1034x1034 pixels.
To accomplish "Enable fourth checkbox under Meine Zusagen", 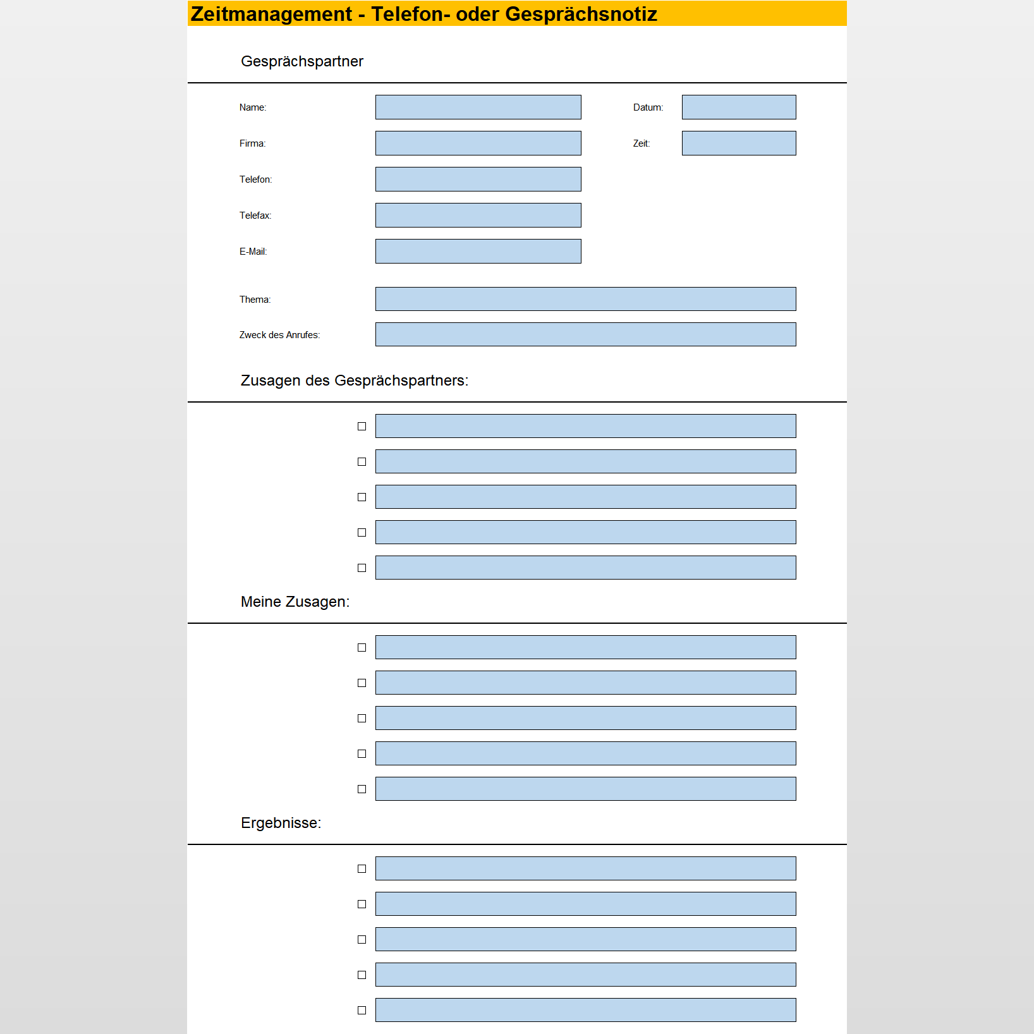I will (x=362, y=754).
